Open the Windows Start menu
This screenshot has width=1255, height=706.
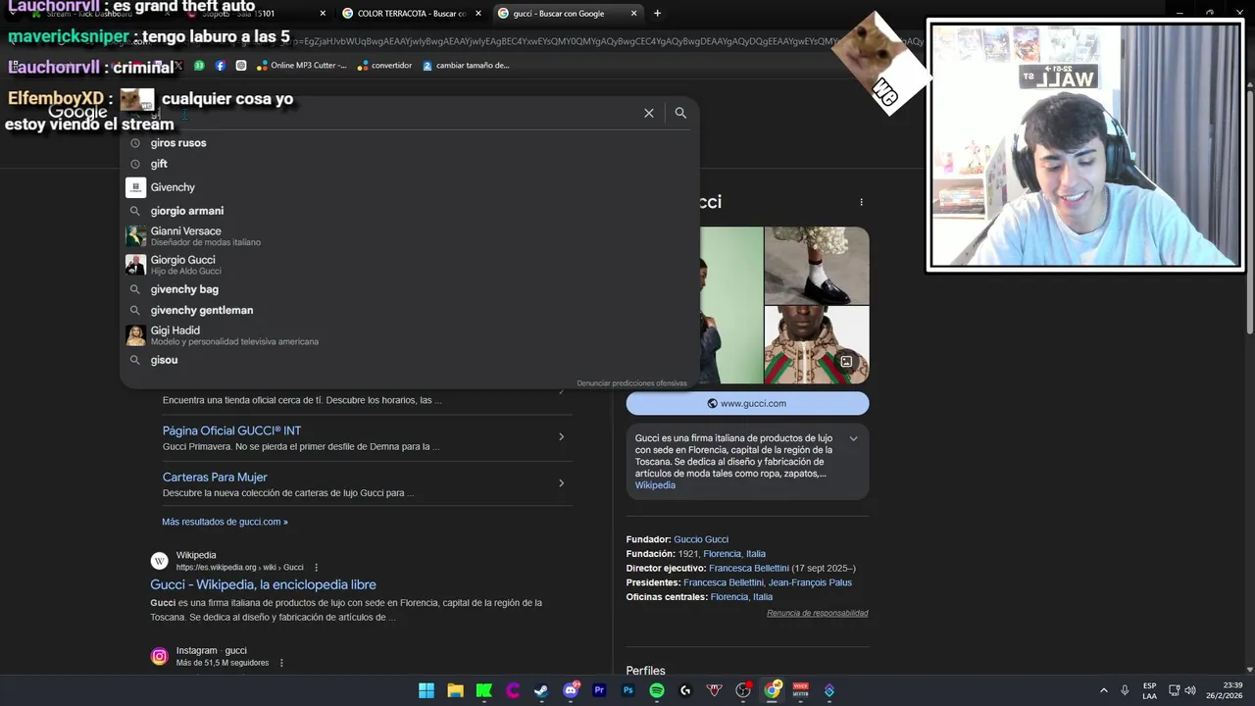coord(427,691)
